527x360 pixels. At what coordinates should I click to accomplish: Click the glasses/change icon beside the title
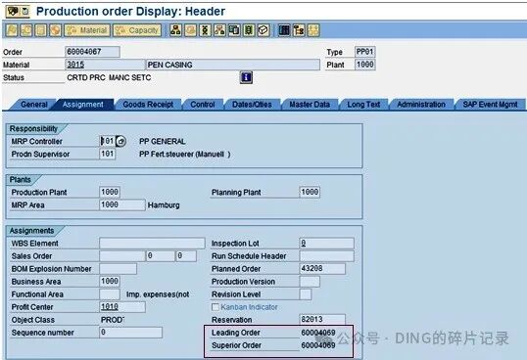[13, 12]
